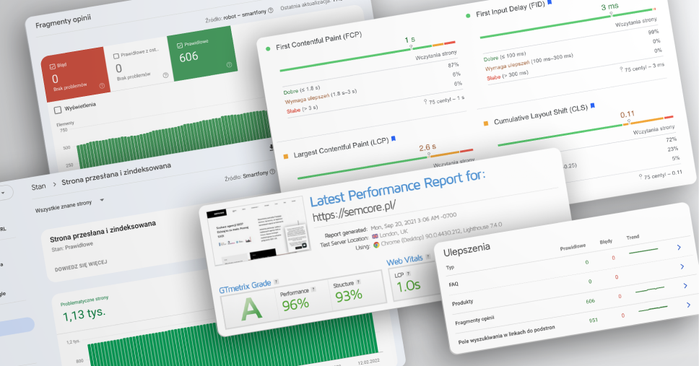Viewport: 699px width, 366px height.
Task: Open the https://semcore.pl/ link
Action: pyautogui.click(x=354, y=210)
